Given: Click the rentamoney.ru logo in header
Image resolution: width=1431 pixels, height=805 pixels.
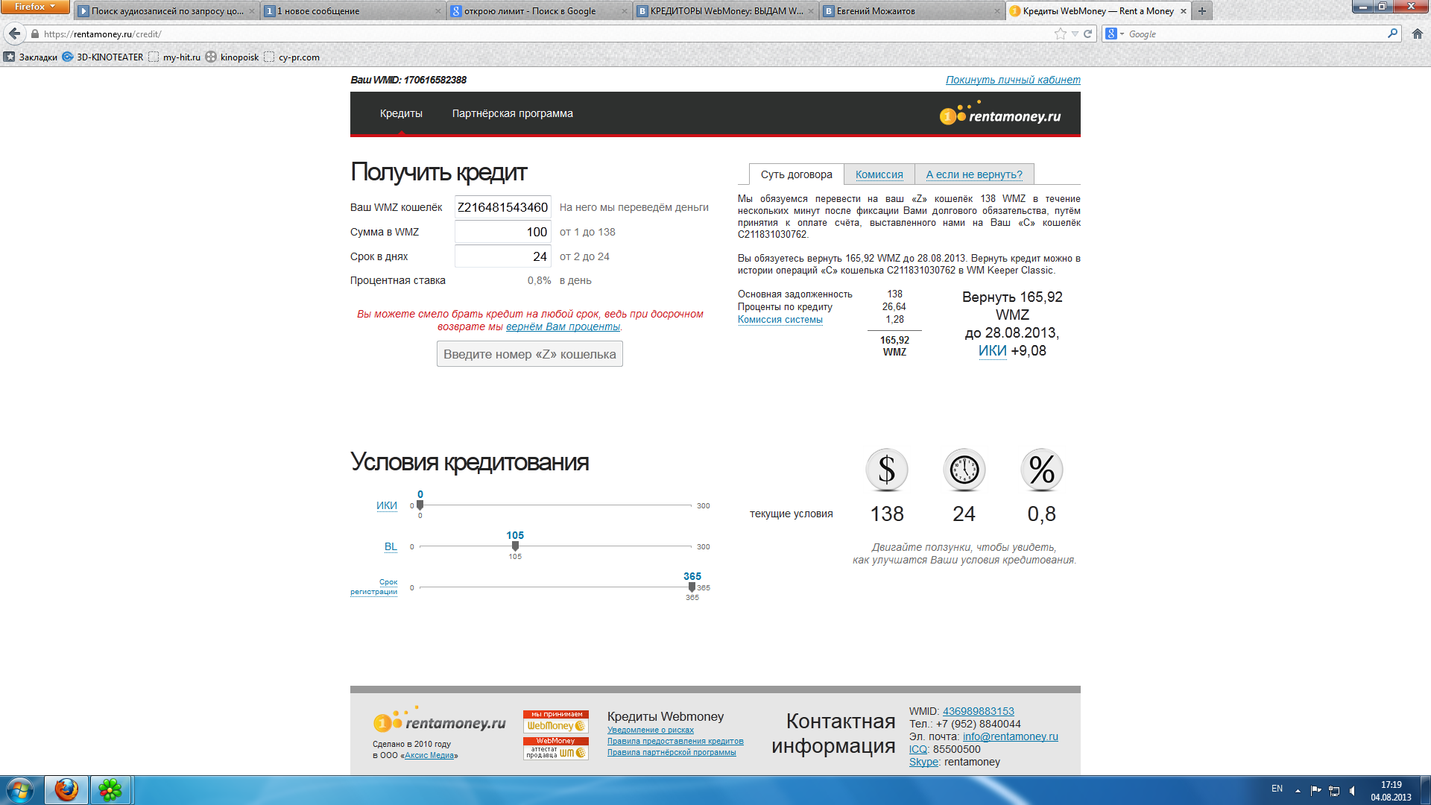Looking at the screenshot, I should (999, 114).
